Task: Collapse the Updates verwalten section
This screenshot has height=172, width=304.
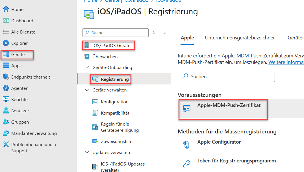Action: [x=87, y=153]
